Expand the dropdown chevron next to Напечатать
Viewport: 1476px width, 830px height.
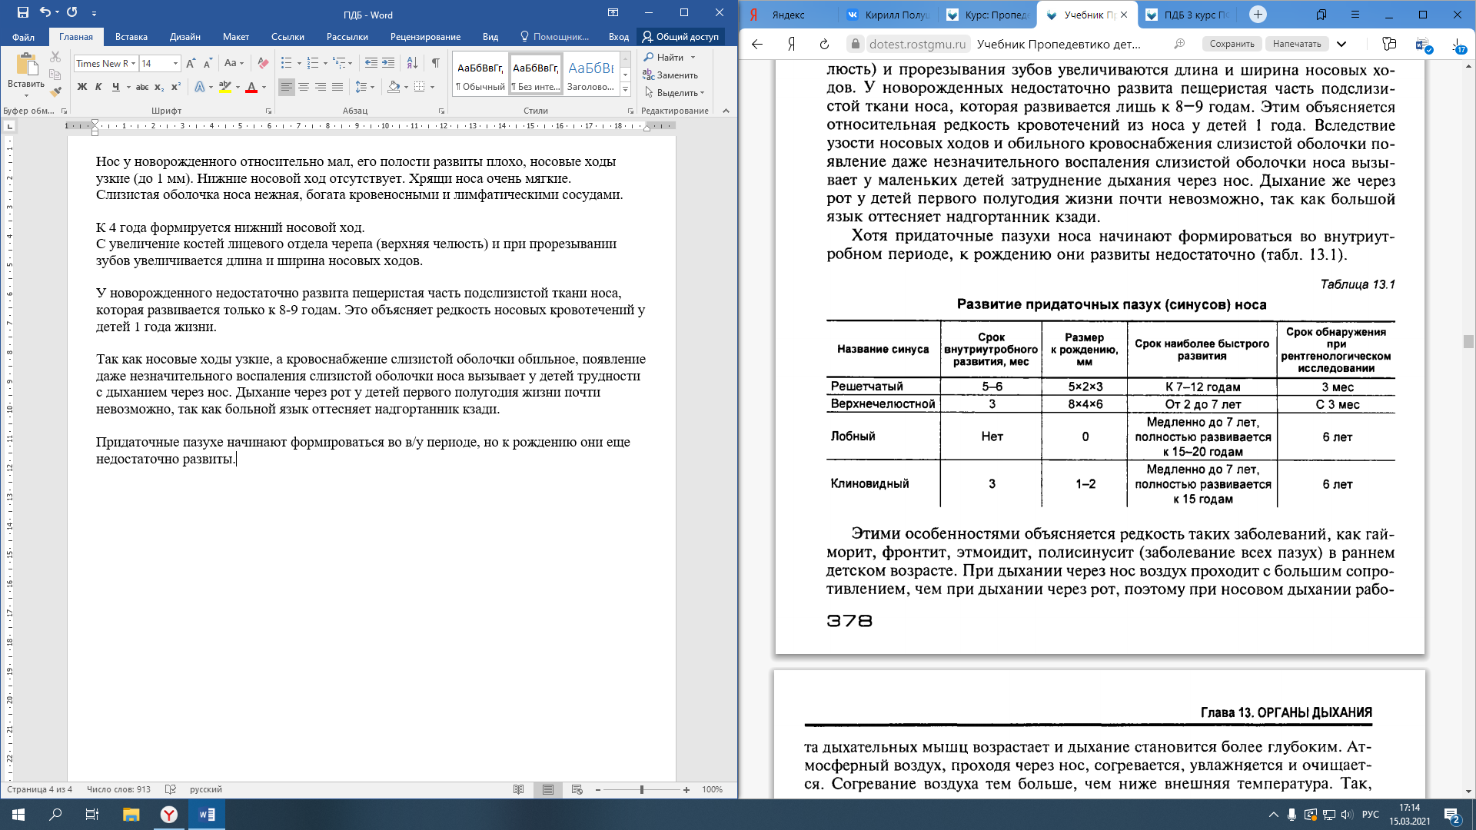point(1341,44)
